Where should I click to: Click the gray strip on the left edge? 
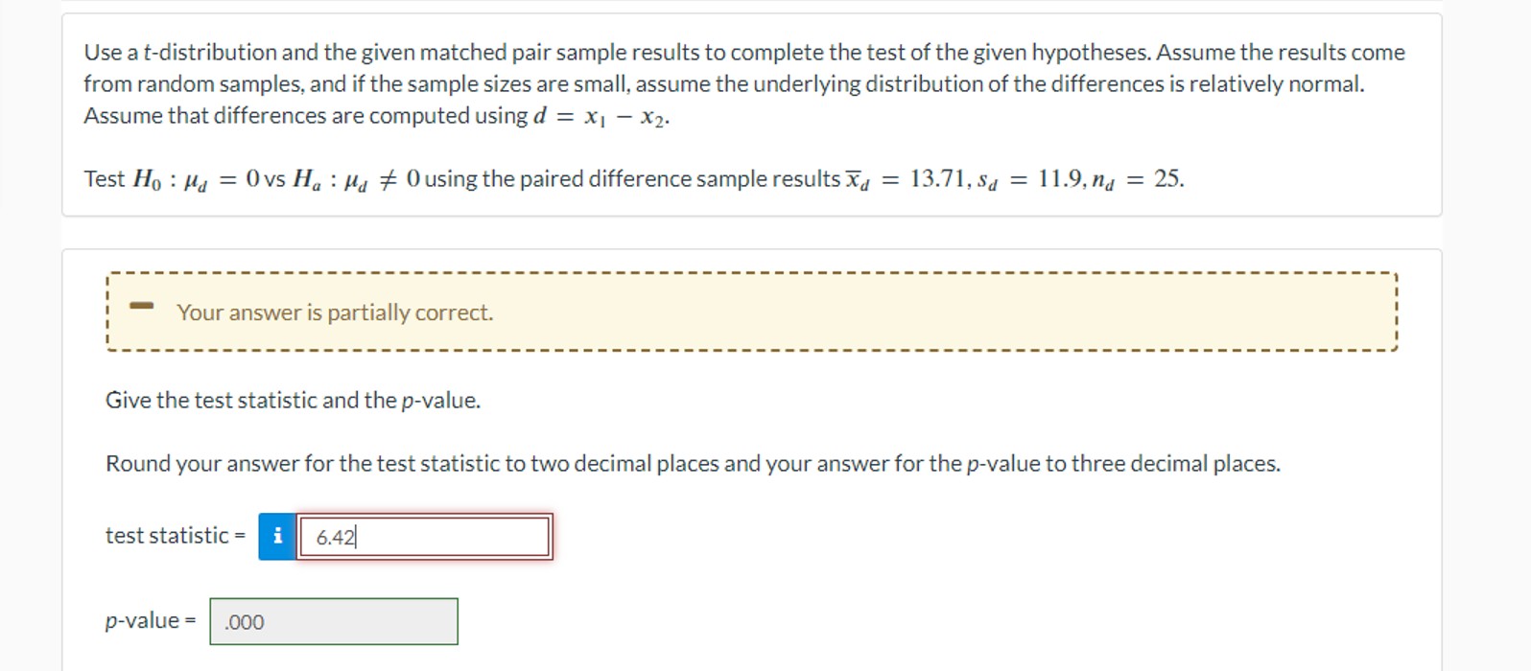point(29,335)
